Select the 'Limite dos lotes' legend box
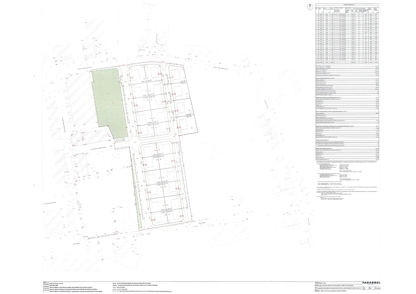This screenshot has width=416, height=294. [45, 285]
